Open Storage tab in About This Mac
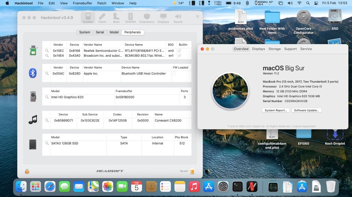The image size is (352, 197). (275, 49)
